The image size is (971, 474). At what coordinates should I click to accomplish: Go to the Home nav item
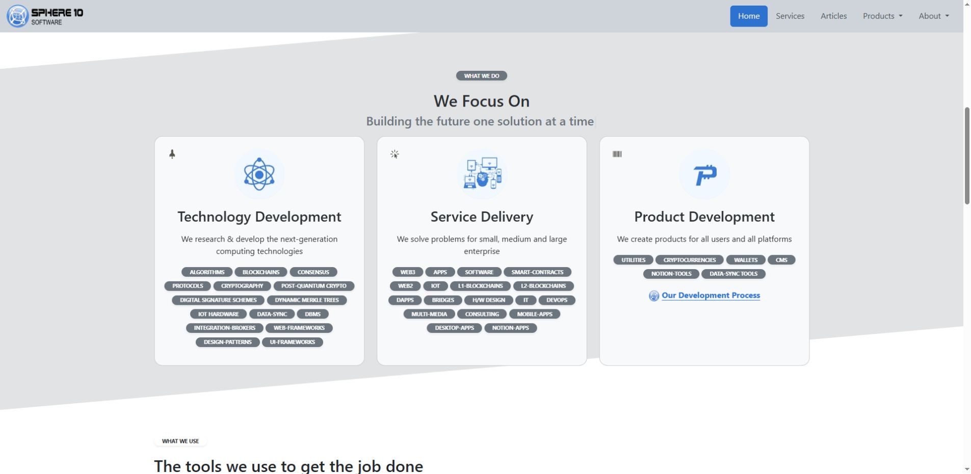748,16
